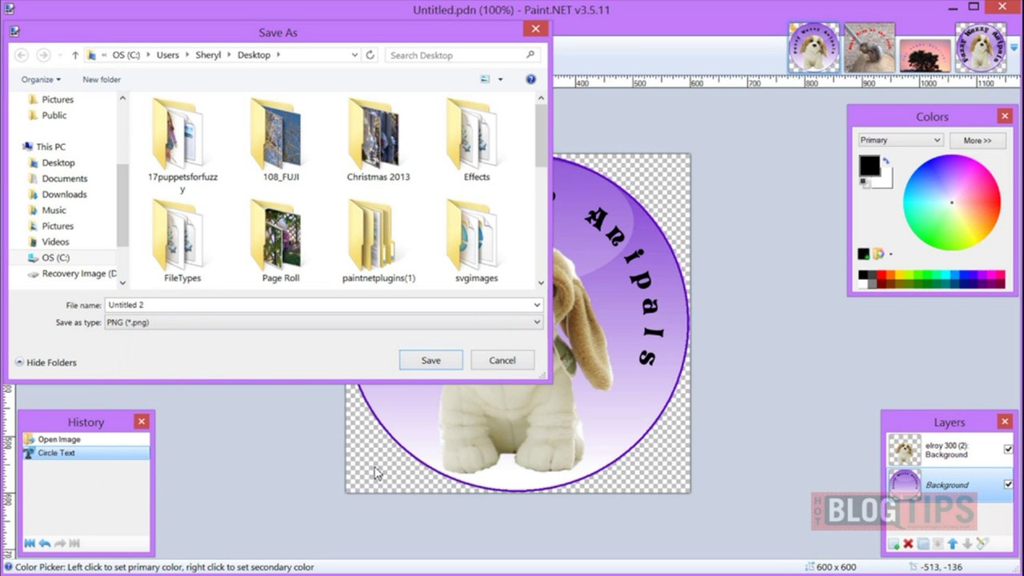Open the palette management icon
Screen dimensions: 1024x576
click(878, 254)
